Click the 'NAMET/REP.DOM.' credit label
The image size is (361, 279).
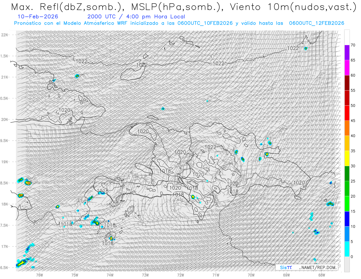tap(319, 267)
